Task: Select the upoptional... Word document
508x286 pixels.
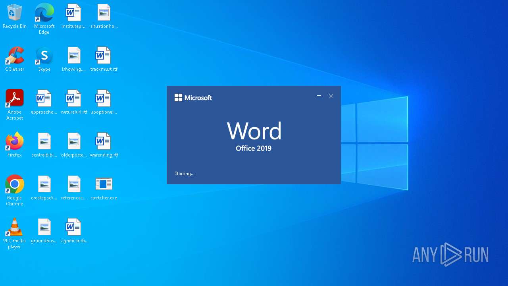Action: 104,102
